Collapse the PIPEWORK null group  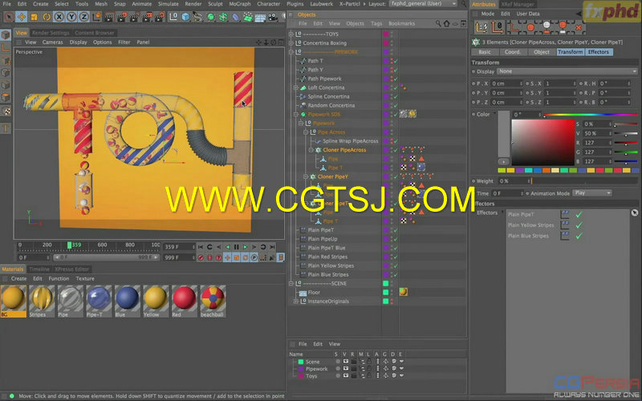(291, 52)
